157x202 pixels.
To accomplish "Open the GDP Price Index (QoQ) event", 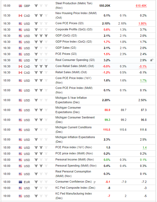I will pos(74,42).
